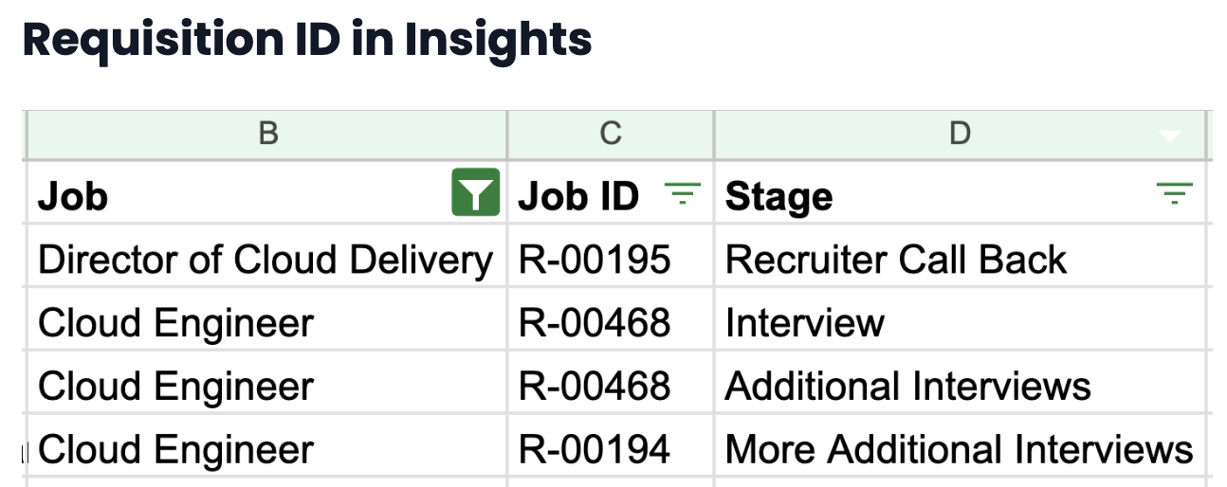The width and height of the screenshot is (1227, 487).
Task: Select the More Additional Interviews cell
Action: [959, 449]
